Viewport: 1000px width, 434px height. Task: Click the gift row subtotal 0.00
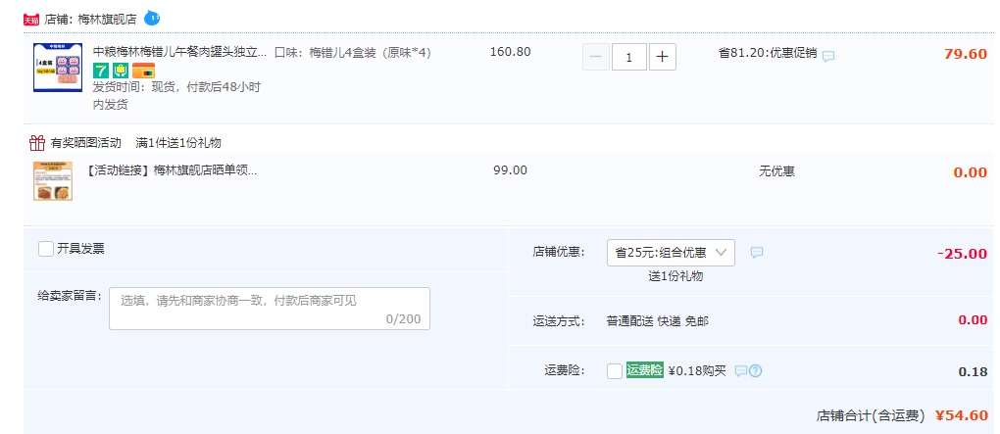[970, 172]
